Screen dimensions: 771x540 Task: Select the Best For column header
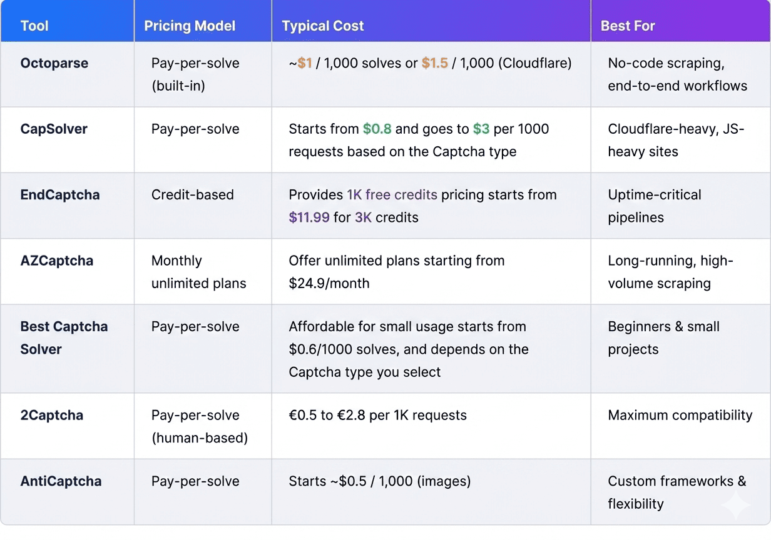coord(628,26)
